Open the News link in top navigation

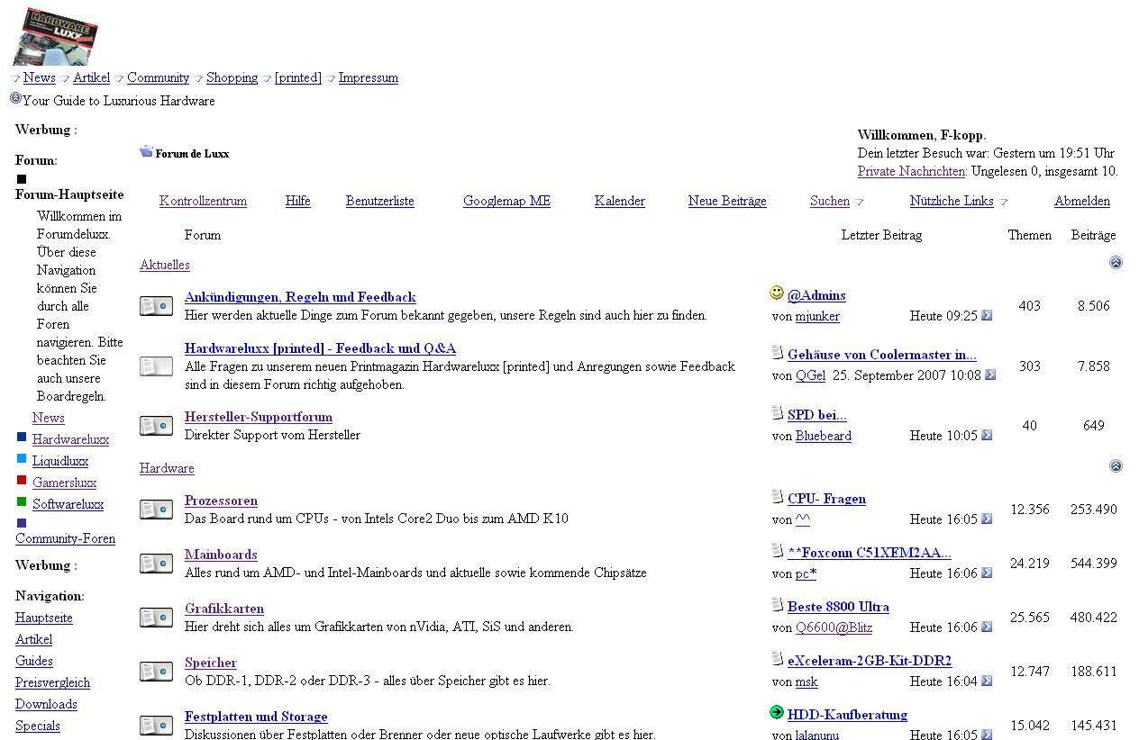pos(40,77)
